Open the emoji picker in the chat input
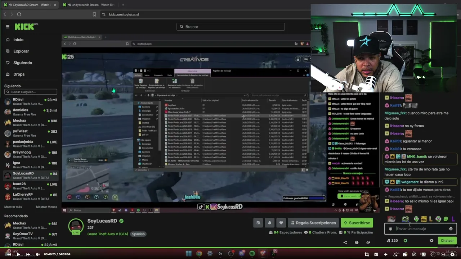461x259 pixels. click(x=451, y=229)
